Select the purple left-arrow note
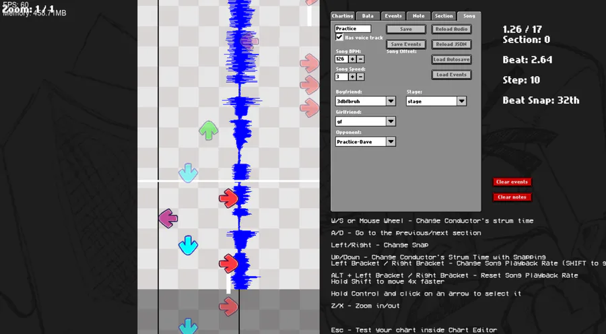 click(x=168, y=218)
